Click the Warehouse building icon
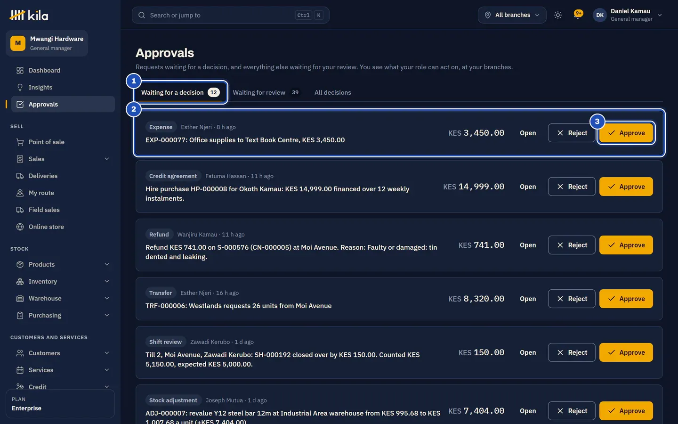Image resolution: width=678 pixels, height=424 pixels. tap(20, 298)
